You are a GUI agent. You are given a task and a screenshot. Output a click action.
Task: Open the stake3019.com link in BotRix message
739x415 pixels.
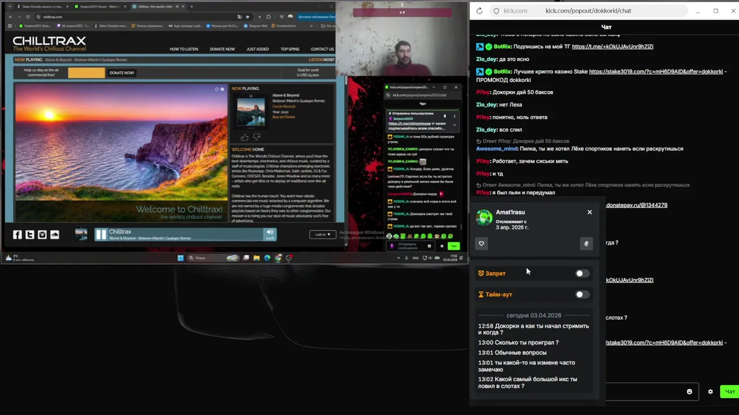pyautogui.click(x=656, y=72)
